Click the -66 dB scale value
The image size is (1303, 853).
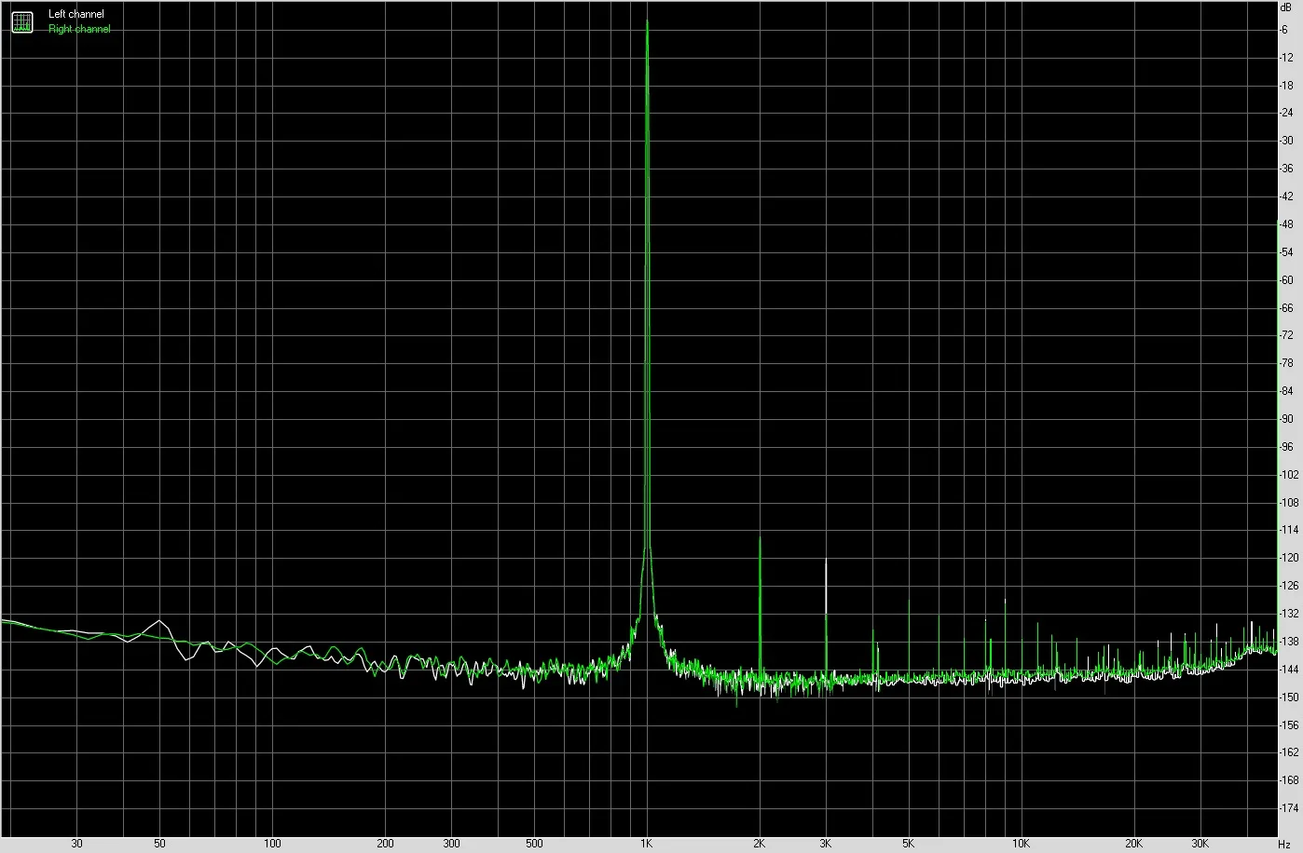point(1287,308)
